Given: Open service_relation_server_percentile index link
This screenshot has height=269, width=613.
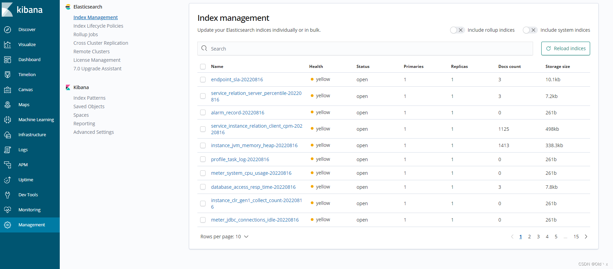Looking at the screenshot, I should point(256,96).
